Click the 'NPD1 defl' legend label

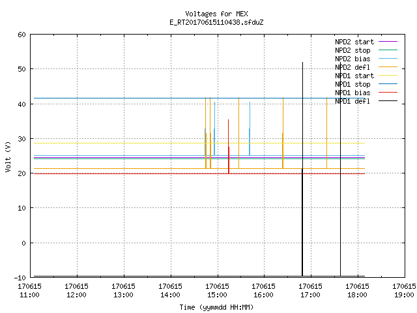pos(352,102)
